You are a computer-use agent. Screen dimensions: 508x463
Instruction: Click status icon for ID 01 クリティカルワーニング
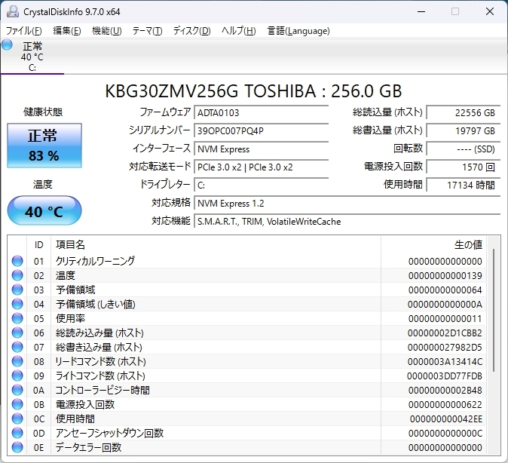pos(17,261)
